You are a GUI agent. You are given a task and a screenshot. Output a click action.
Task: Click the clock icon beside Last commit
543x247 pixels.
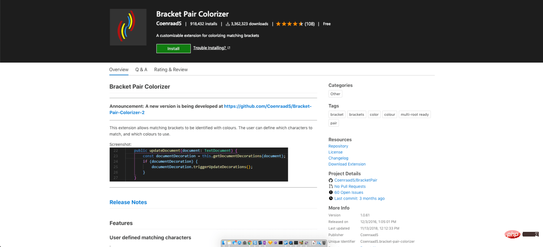[331, 198]
